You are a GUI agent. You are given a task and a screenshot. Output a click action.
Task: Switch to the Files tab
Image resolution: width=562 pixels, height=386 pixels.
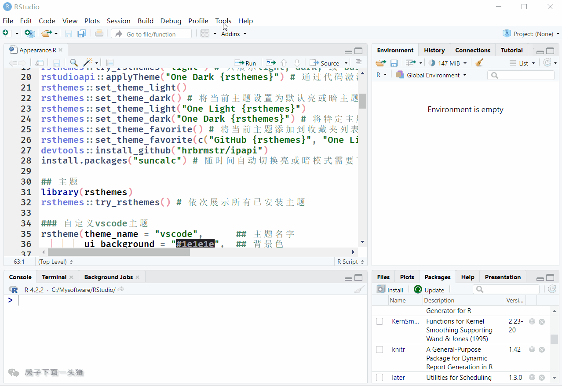pyautogui.click(x=383, y=277)
